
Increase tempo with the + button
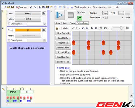tap(121, 13)
